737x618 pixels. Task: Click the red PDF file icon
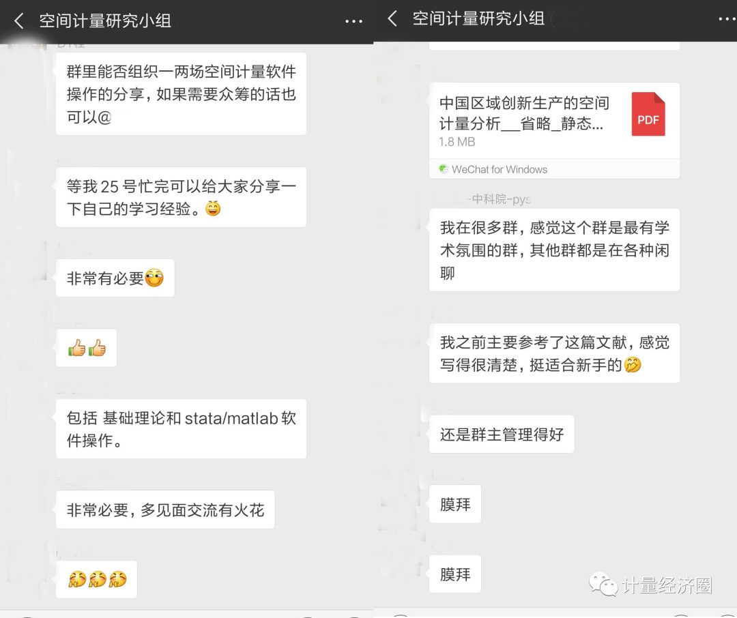pyautogui.click(x=648, y=114)
